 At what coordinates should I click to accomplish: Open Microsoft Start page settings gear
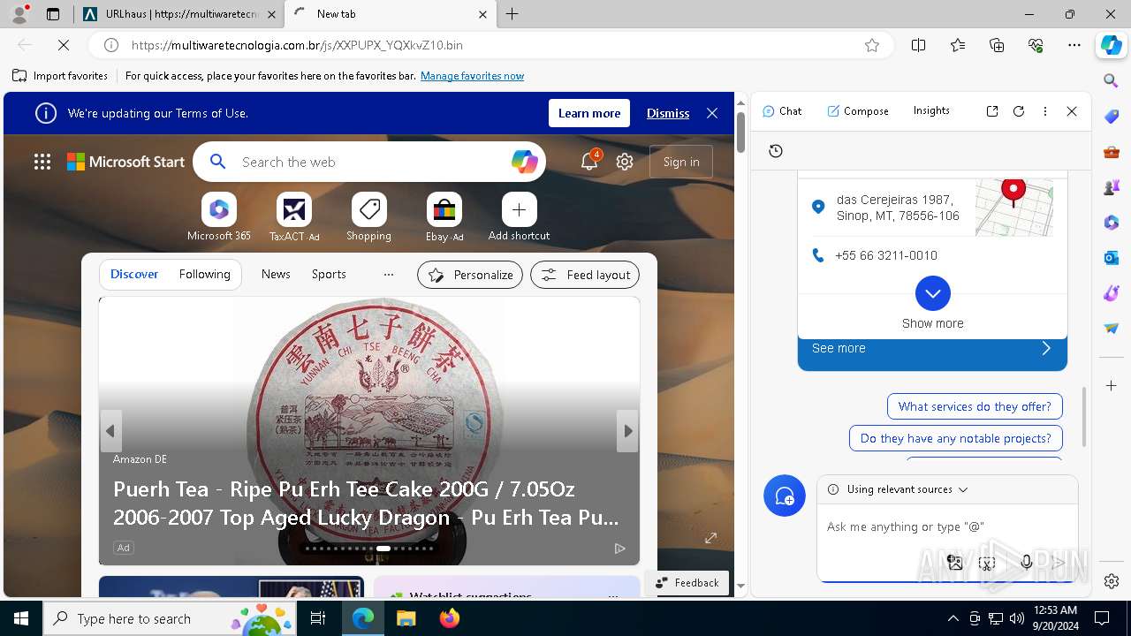(x=625, y=162)
